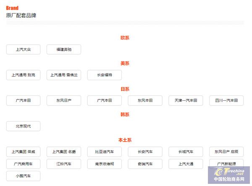The width and height of the screenshot is (252, 186).
Task: Choose the 长安汽车 brand button
Action: coord(145,152)
